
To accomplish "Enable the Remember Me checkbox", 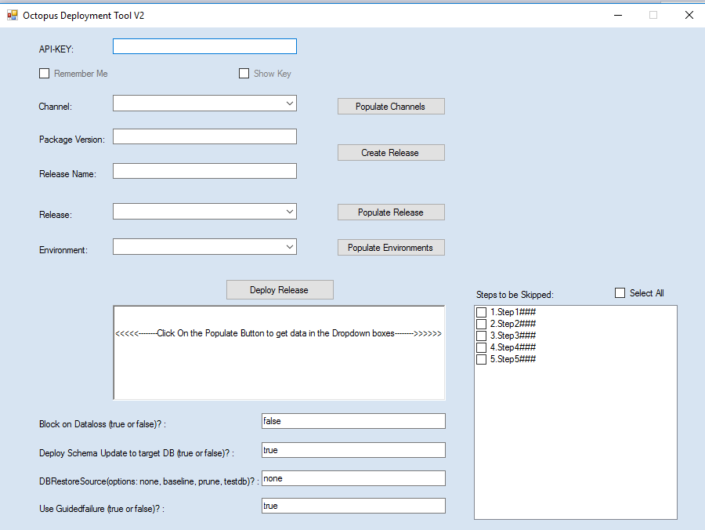I will [x=45, y=74].
